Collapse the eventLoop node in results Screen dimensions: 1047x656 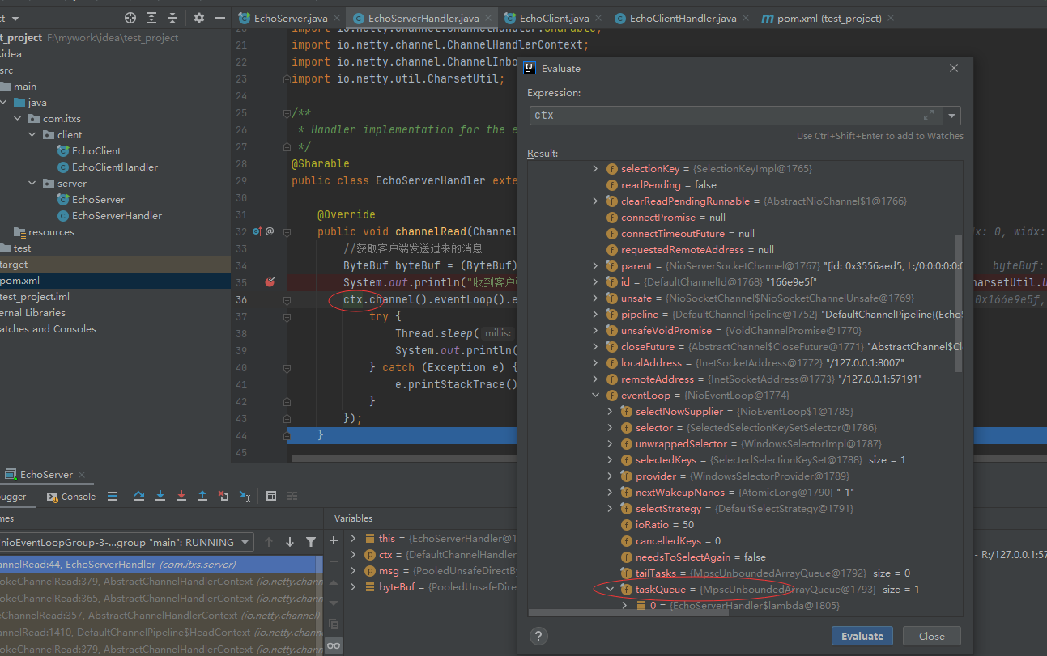(x=597, y=396)
